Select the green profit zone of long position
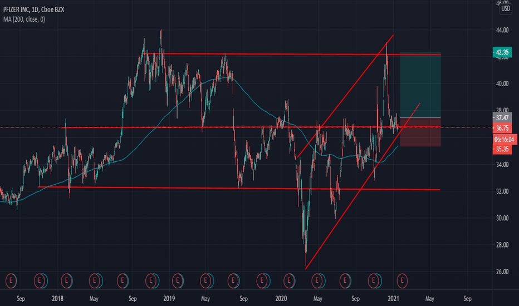Screen dimensions: 519x306 tap(420, 85)
